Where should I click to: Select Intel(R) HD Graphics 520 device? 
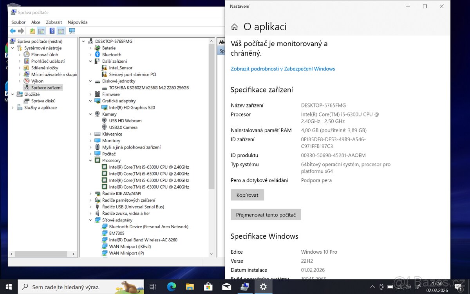click(132, 107)
